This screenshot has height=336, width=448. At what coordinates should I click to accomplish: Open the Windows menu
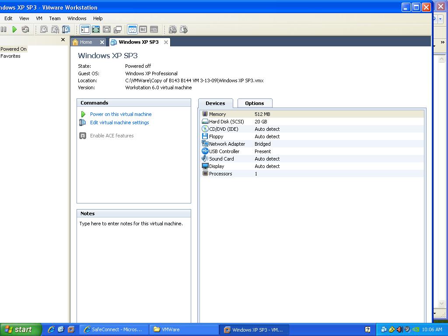pos(77,18)
